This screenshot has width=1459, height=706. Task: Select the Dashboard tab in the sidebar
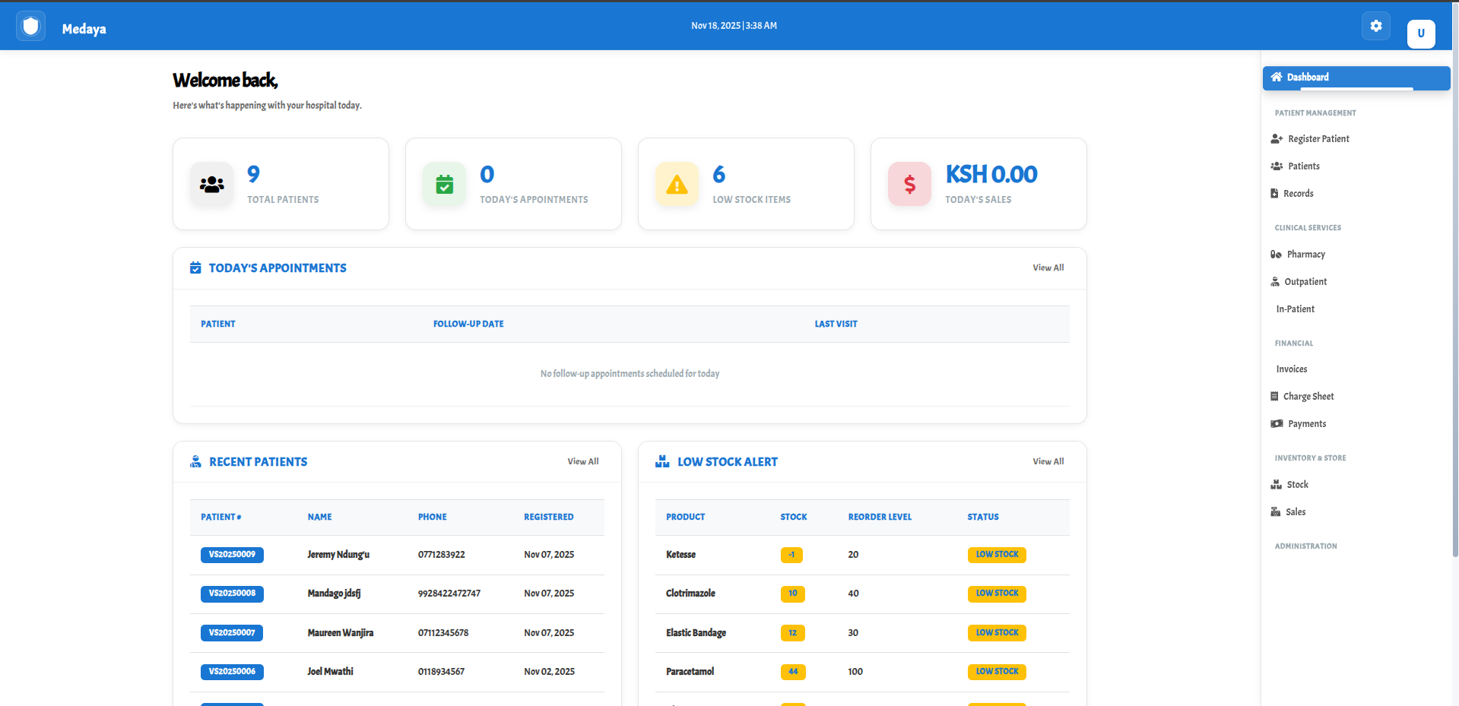tap(1356, 78)
